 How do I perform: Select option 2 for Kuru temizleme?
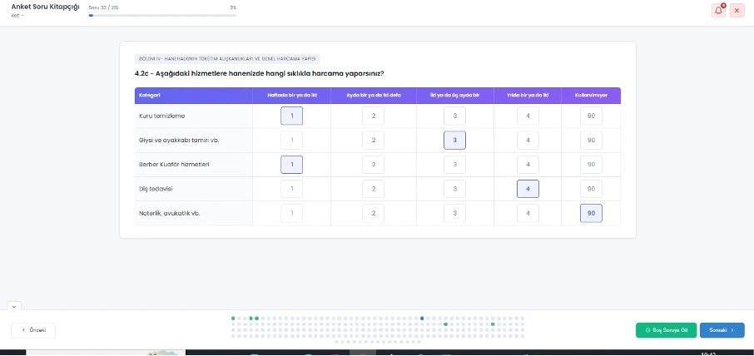(x=373, y=116)
